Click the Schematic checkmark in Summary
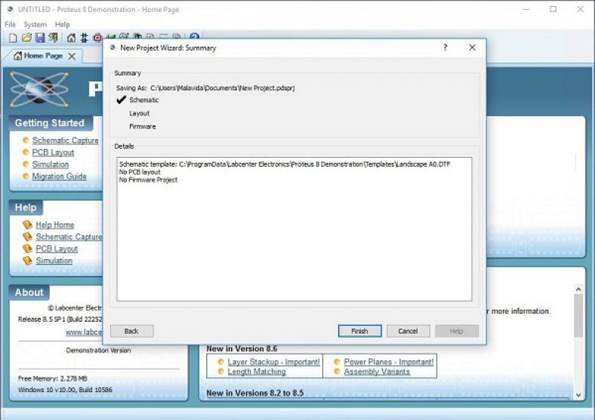This screenshot has width=595, height=420. click(121, 100)
